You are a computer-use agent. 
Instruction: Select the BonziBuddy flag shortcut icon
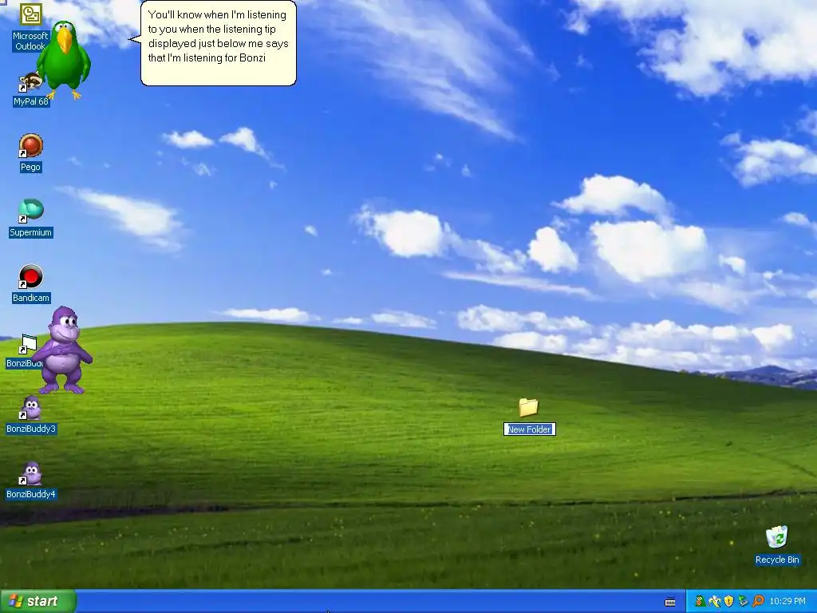click(x=27, y=344)
